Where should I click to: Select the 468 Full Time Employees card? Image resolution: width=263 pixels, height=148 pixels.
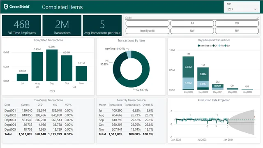[x=21, y=25]
